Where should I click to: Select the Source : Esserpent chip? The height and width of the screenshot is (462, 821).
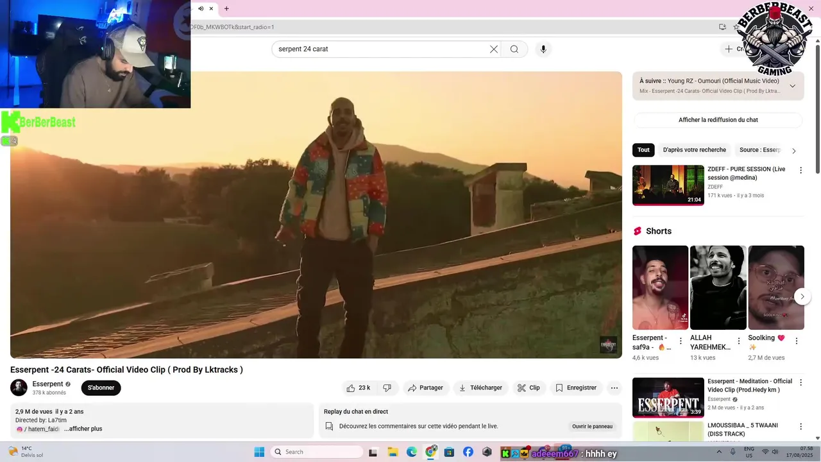point(759,150)
